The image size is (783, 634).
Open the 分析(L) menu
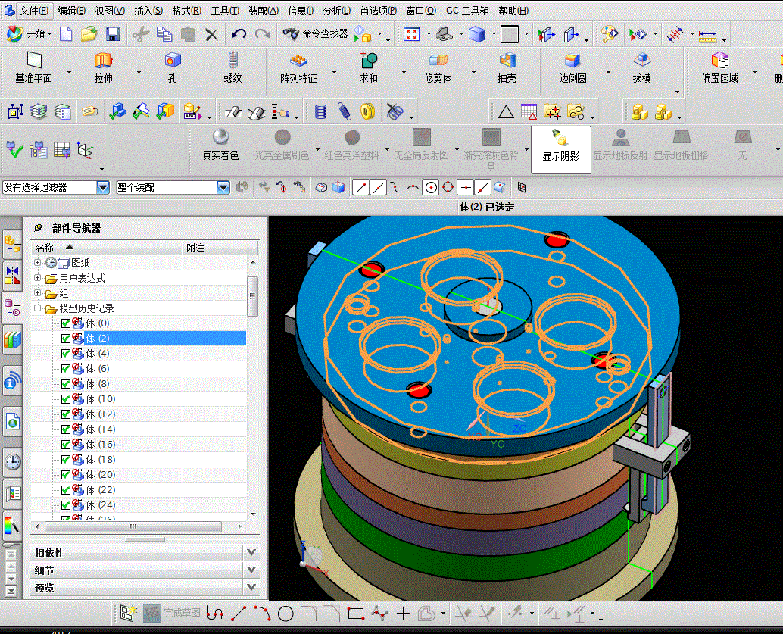click(337, 11)
